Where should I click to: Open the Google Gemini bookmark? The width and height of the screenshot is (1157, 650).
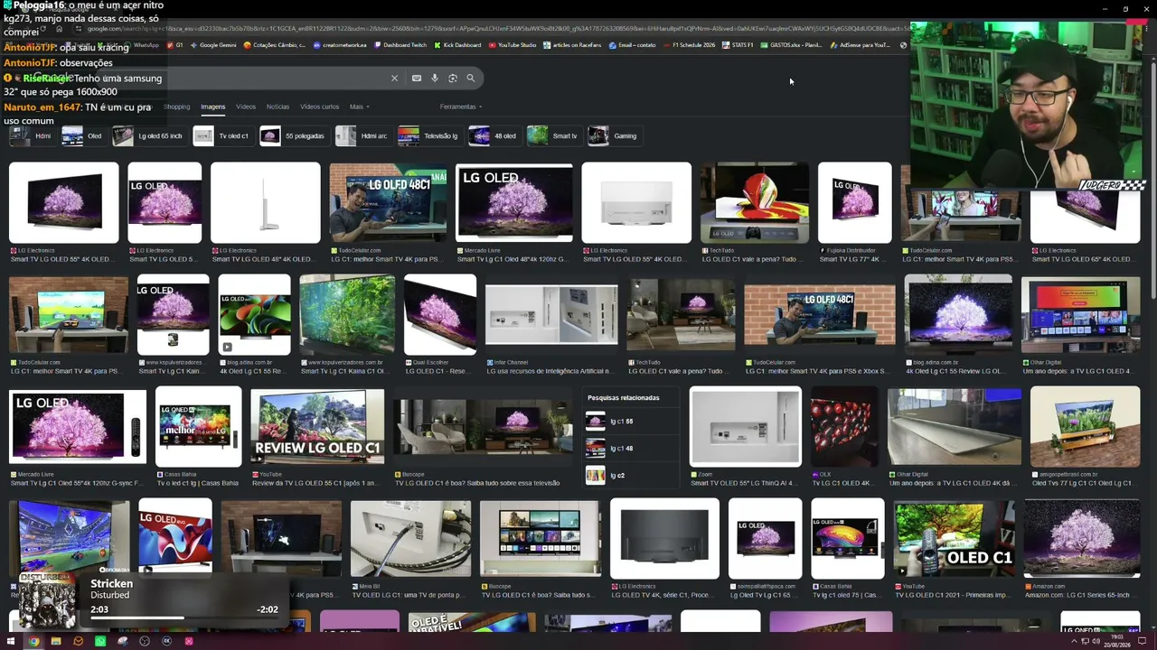pos(212,45)
